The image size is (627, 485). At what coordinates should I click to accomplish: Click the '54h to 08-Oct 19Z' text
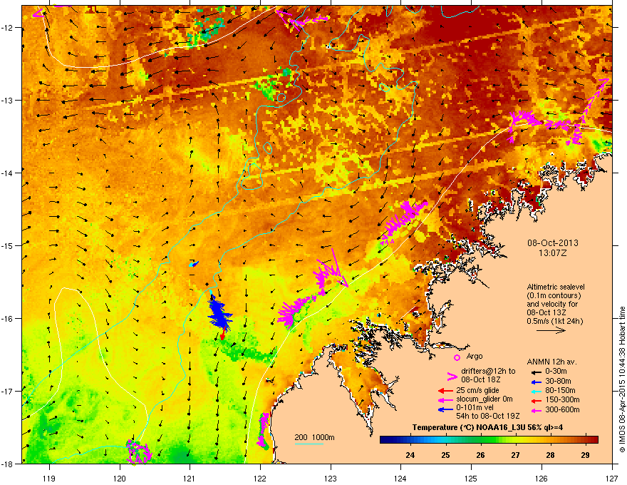(x=487, y=416)
